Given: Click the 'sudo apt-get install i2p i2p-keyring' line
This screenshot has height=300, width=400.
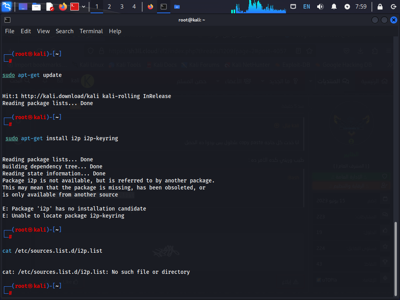Looking at the screenshot, I should coord(62,138).
